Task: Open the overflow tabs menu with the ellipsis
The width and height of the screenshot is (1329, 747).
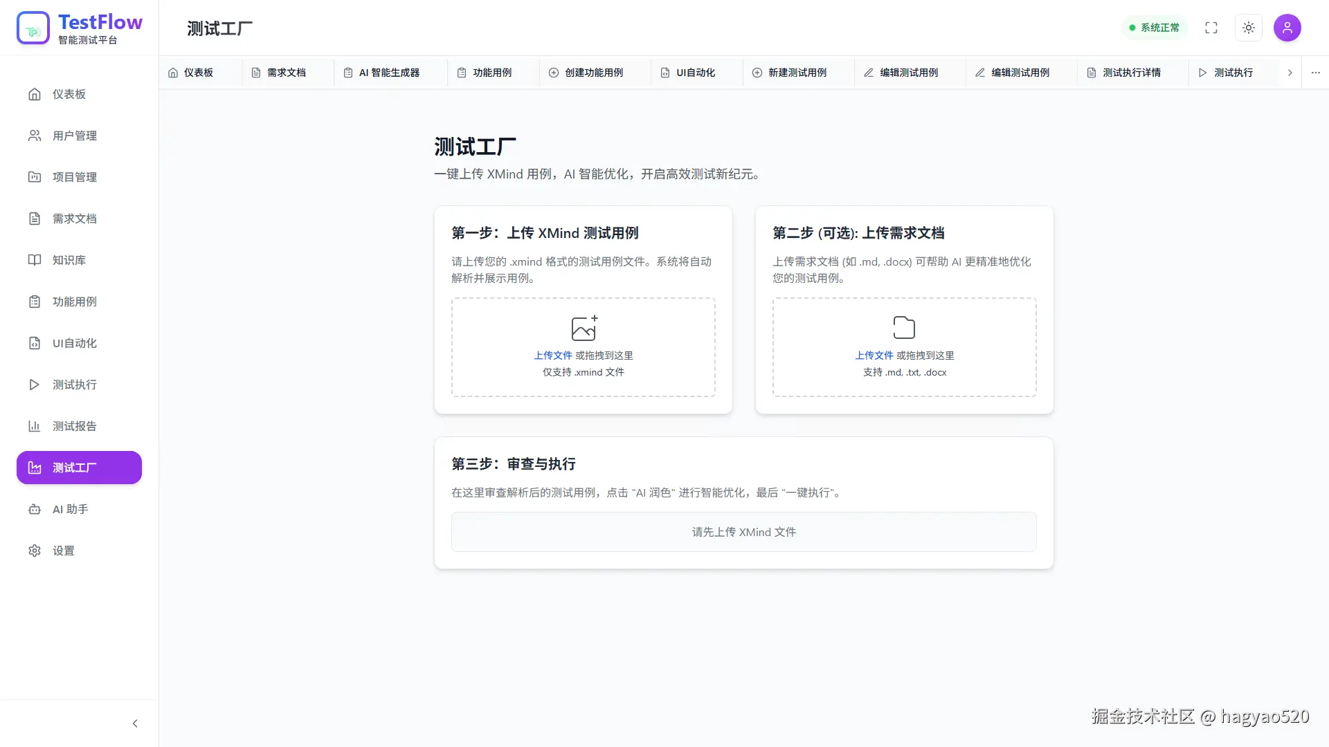Action: tap(1316, 72)
